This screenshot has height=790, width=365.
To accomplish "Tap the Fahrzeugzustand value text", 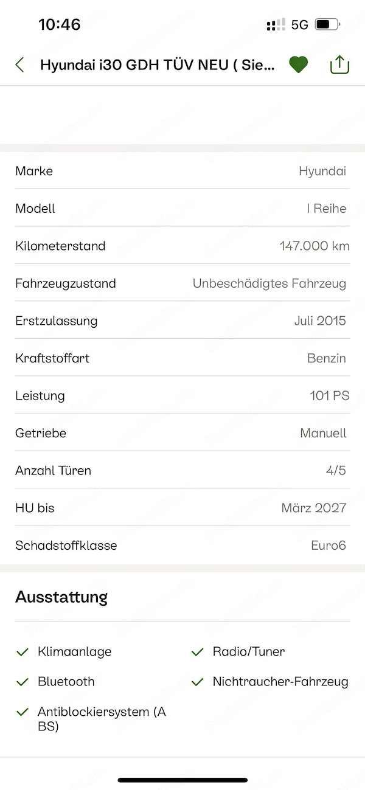I will pyautogui.click(x=269, y=283).
